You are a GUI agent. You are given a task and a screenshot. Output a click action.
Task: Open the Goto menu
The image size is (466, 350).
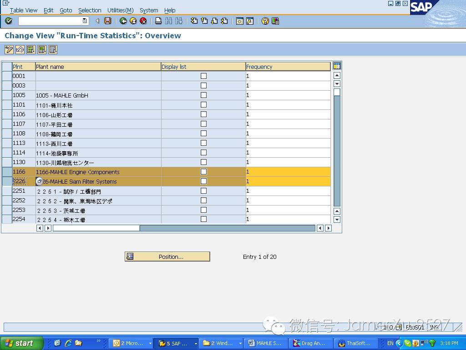click(66, 10)
